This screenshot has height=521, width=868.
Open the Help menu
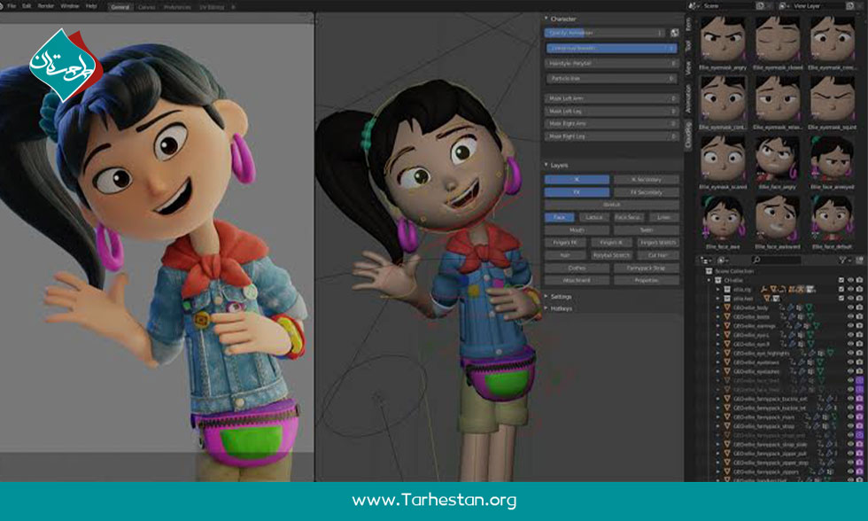tap(91, 5)
